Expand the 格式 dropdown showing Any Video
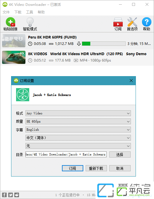 pos(78,113)
